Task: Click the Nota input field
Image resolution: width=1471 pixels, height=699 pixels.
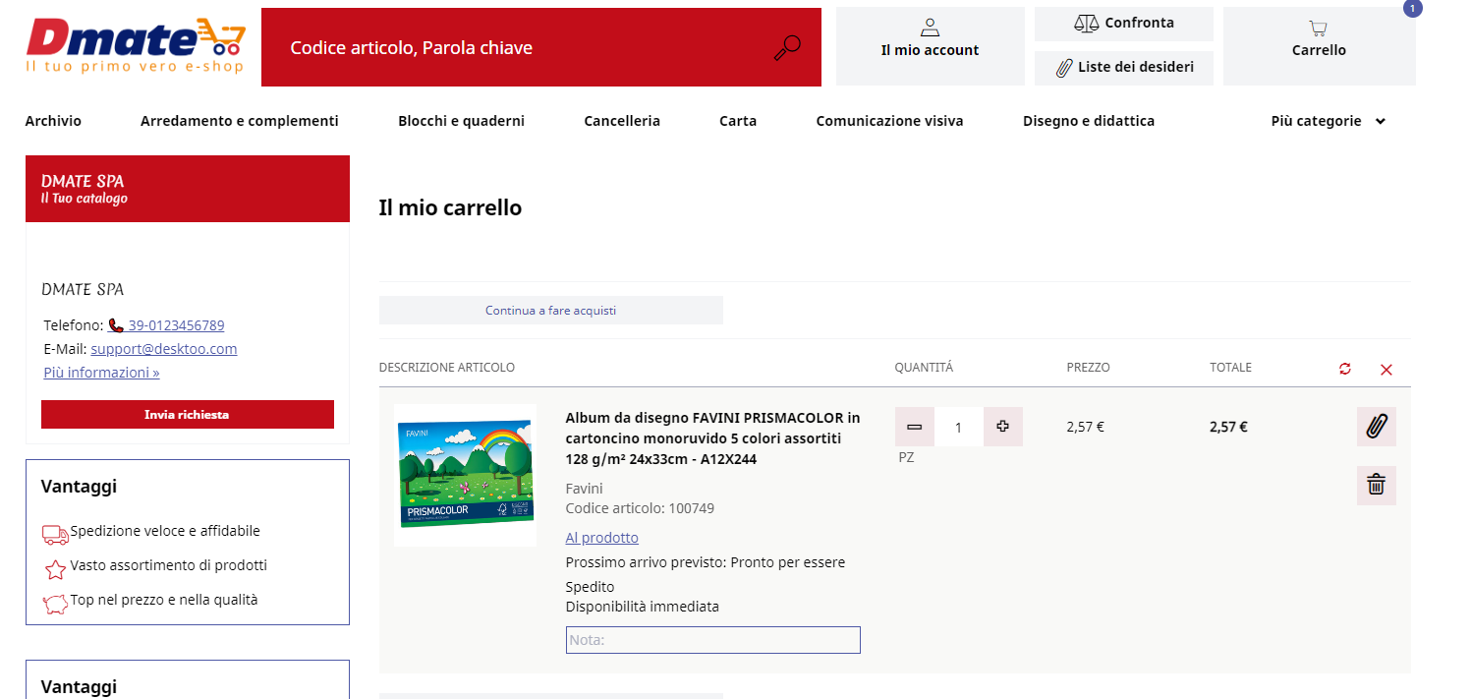Action: (713, 640)
